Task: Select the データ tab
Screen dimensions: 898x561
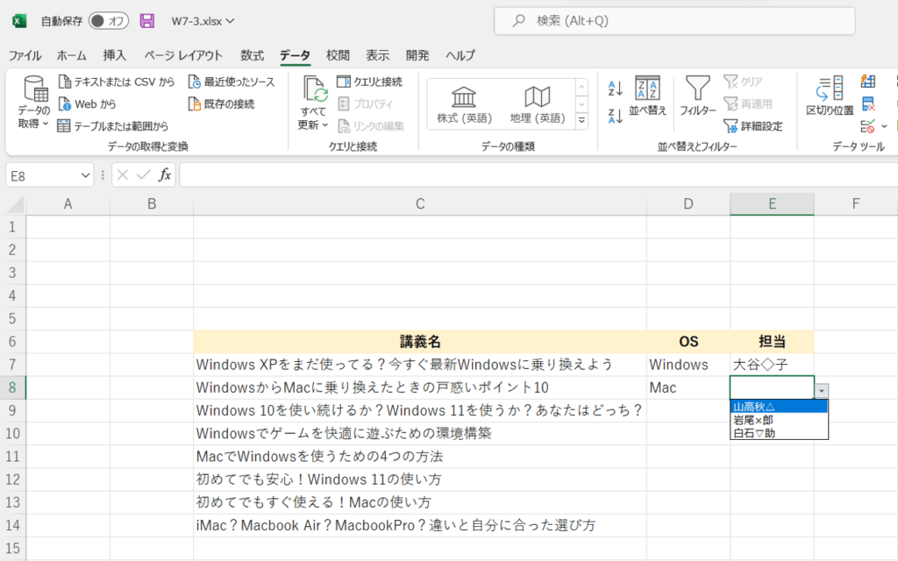Action: pyautogui.click(x=295, y=55)
